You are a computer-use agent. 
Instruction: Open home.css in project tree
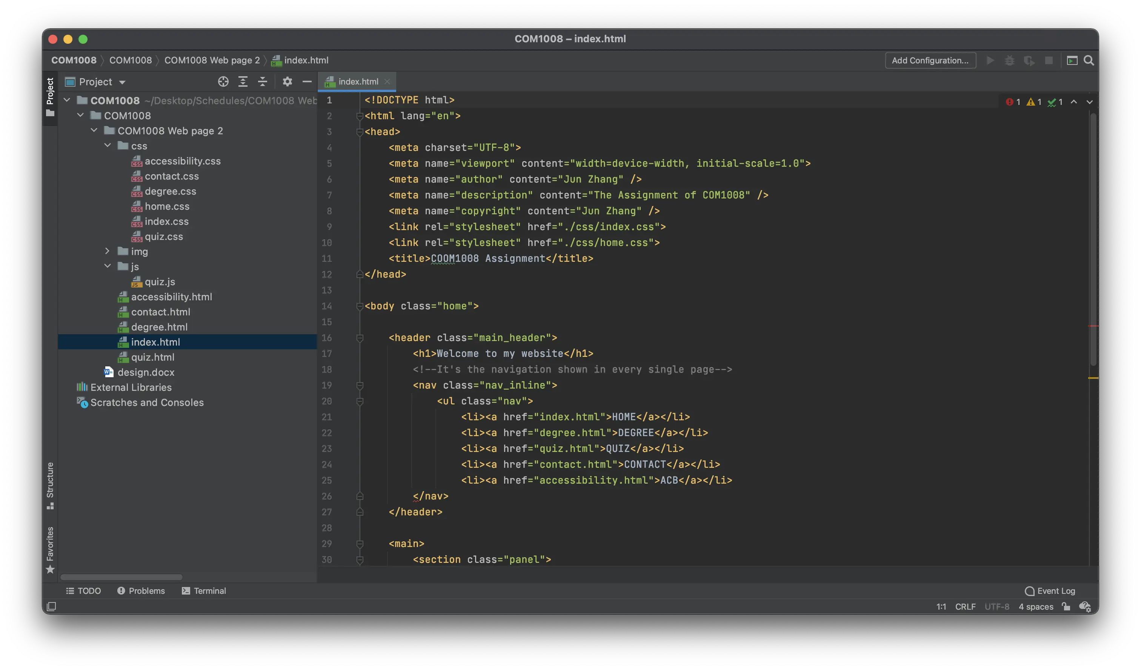(x=160, y=206)
